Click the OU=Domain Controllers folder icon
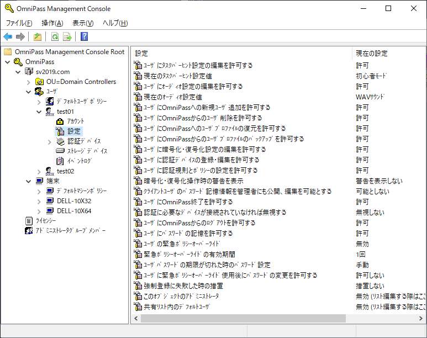 (x=39, y=81)
